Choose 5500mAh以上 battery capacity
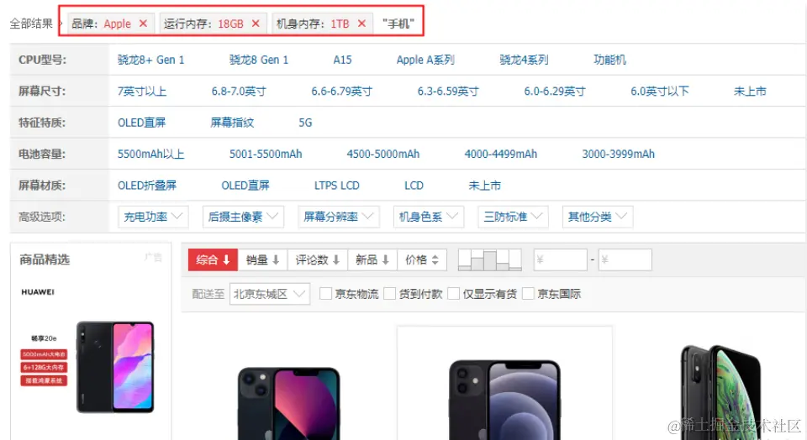This screenshot has height=440, width=807. click(x=150, y=155)
